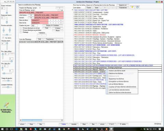Choose Lire un fichier tâches menu entry
The image size is (164, 131).
[x=116, y=84]
